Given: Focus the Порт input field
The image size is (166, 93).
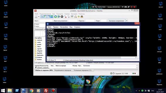Looking at the screenshot, I should [x=104, y=21].
